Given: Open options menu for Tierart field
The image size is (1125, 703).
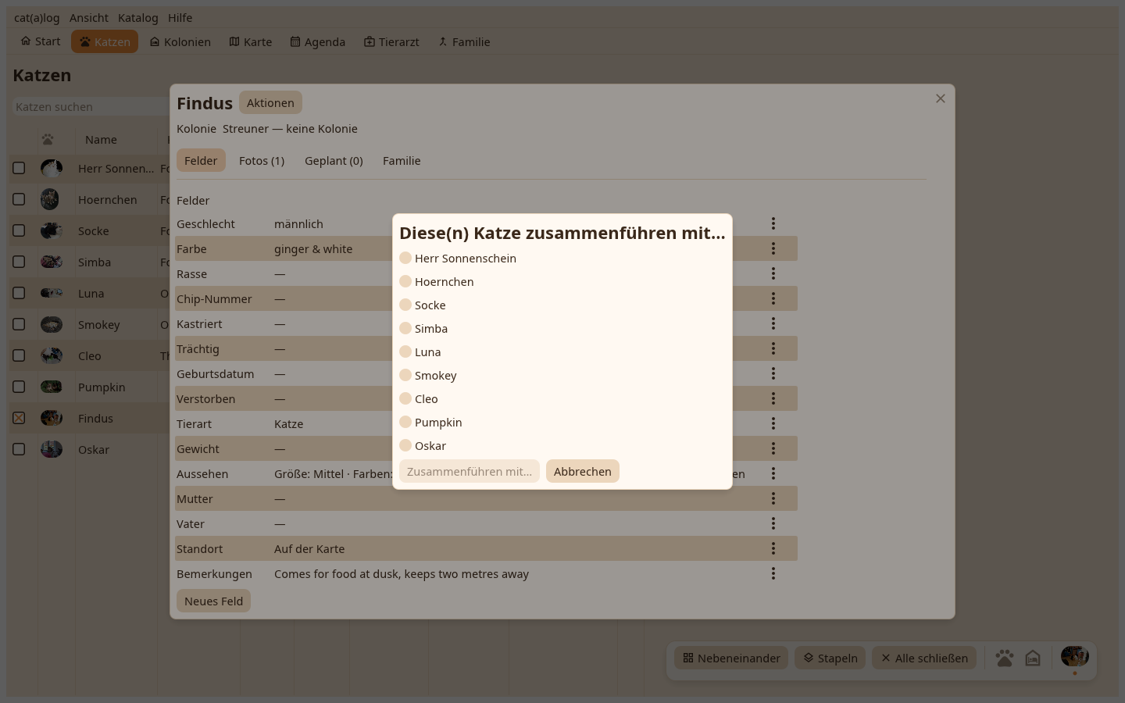Looking at the screenshot, I should [x=773, y=423].
